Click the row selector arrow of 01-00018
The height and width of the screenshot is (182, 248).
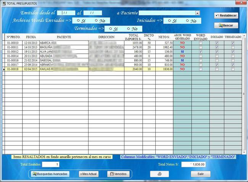pos(4,69)
